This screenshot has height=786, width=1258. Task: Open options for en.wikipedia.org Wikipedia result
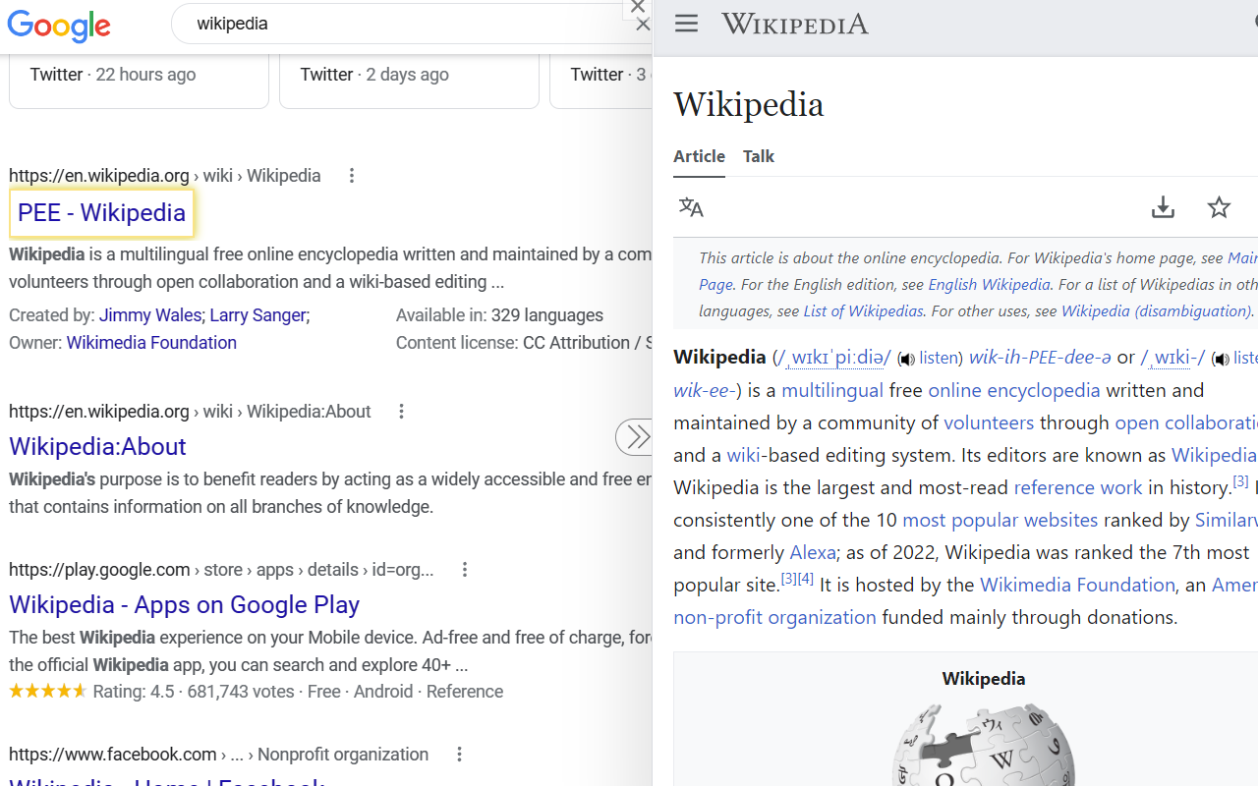pos(352,176)
